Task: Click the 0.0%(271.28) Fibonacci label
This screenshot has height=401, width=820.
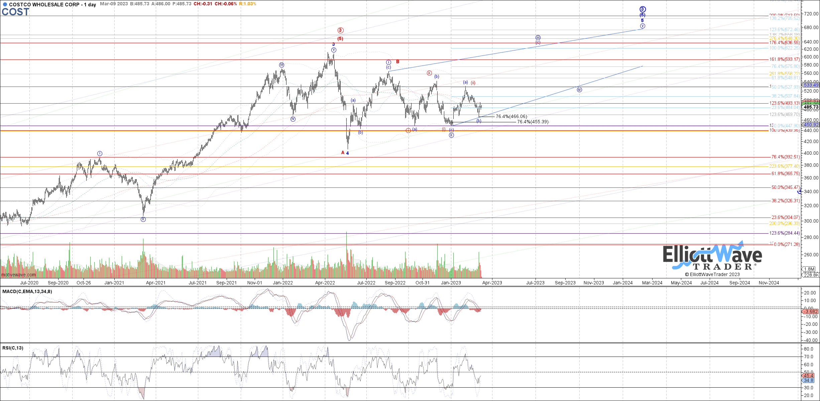Action: click(x=787, y=245)
